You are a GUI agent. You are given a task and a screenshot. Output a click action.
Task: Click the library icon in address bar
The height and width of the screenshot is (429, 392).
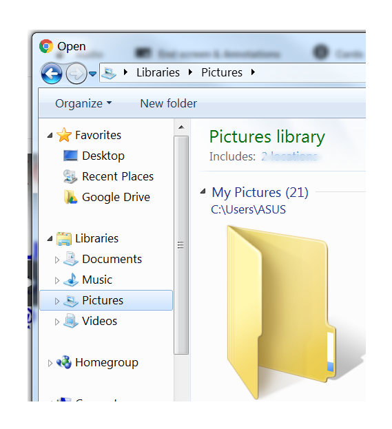click(x=109, y=73)
